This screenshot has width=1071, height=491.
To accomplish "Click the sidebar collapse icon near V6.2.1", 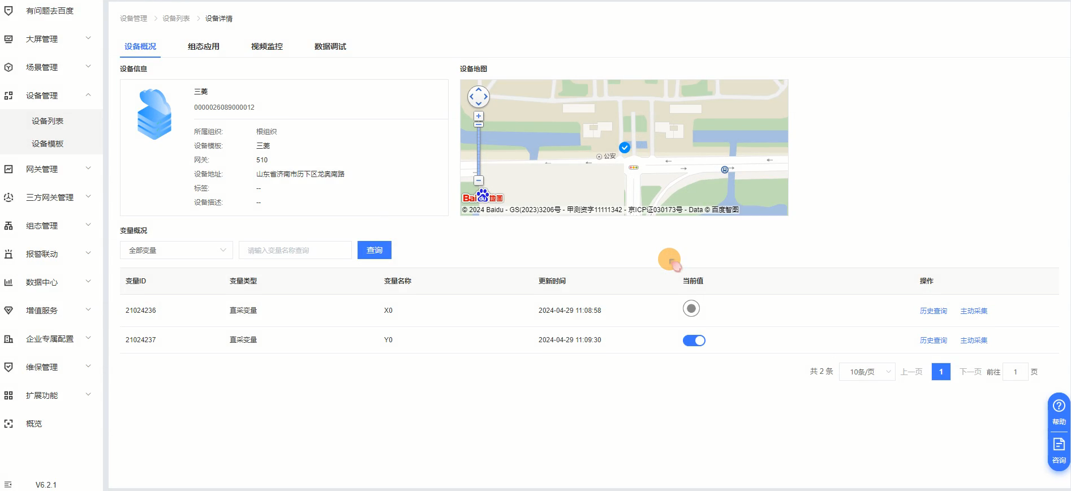I will tap(8, 485).
